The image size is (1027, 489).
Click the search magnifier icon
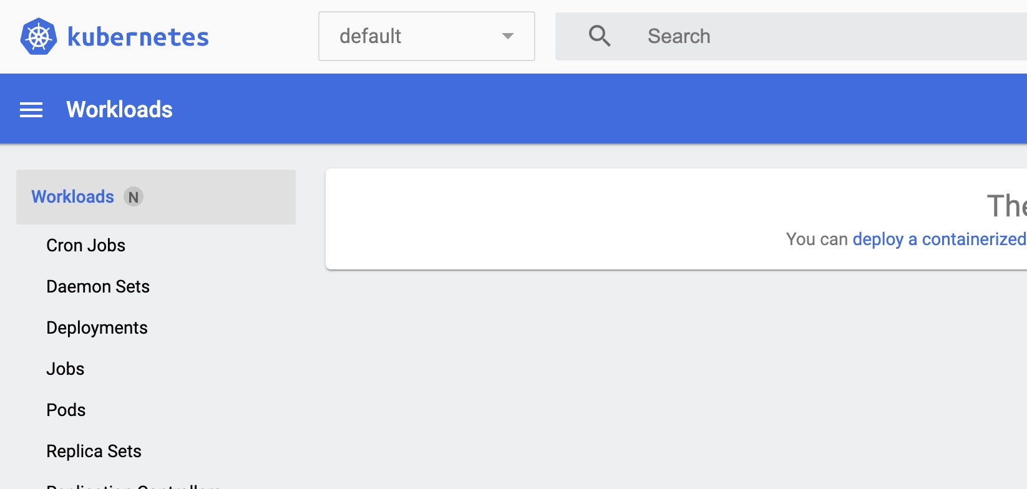click(x=600, y=36)
